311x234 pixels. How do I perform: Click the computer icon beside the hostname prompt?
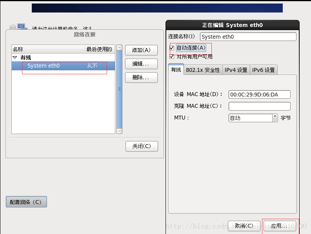[22, 27]
